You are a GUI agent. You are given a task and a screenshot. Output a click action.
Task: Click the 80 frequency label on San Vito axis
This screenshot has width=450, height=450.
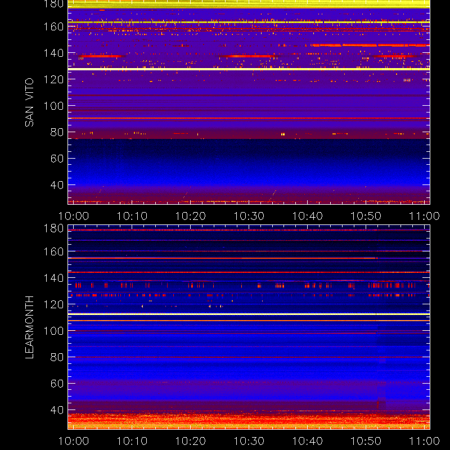click(x=57, y=132)
